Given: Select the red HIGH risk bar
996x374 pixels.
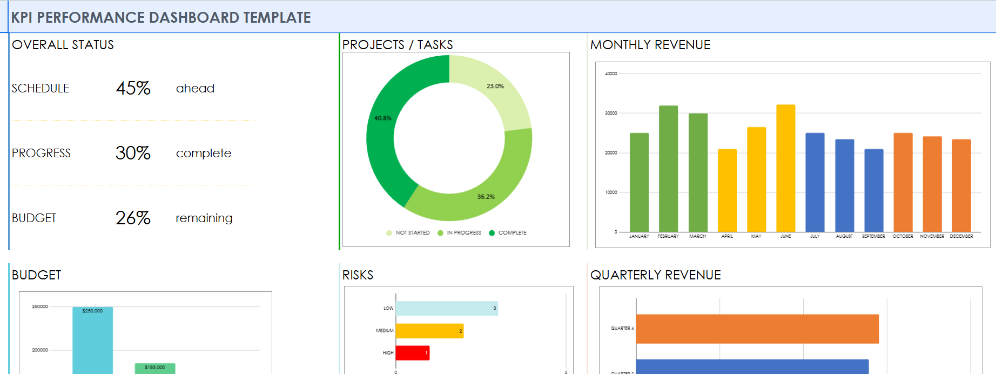Looking at the screenshot, I should (412, 353).
